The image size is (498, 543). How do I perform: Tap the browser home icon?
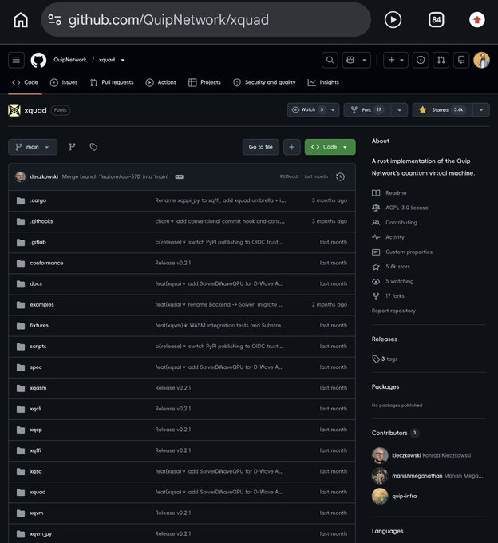click(21, 20)
